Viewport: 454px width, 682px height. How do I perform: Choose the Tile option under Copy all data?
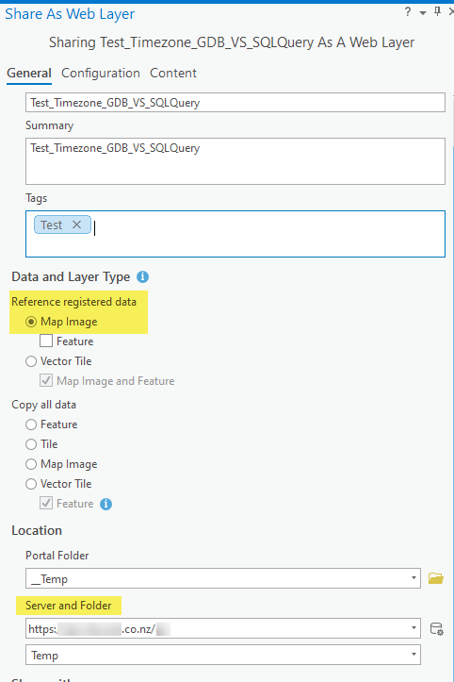pos(31,444)
